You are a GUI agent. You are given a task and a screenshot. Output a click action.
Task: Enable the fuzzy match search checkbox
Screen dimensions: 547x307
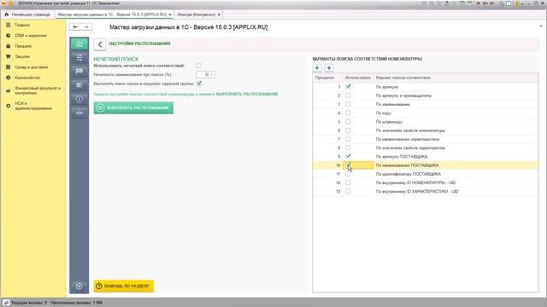pyautogui.click(x=198, y=66)
